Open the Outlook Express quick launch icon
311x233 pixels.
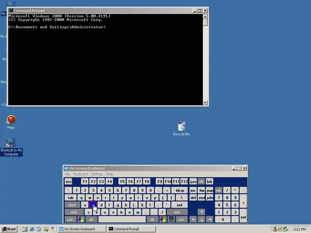pos(39,229)
